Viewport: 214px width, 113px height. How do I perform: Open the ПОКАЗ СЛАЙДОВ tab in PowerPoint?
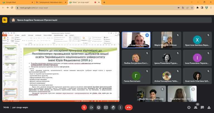point(47,35)
